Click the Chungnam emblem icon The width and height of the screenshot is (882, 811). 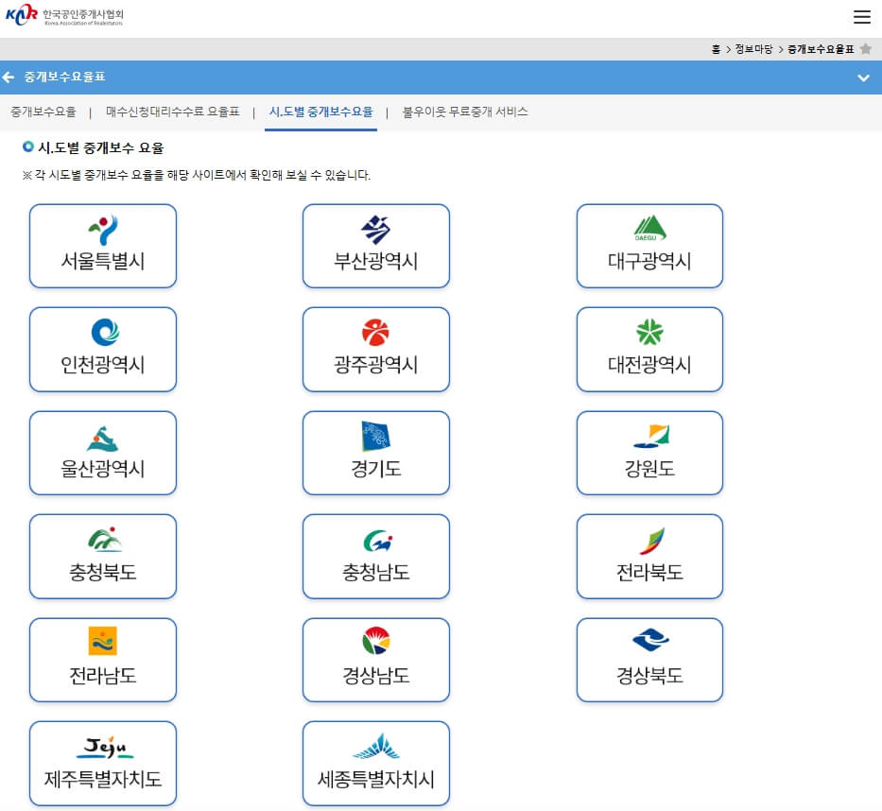tap(377, 541)
